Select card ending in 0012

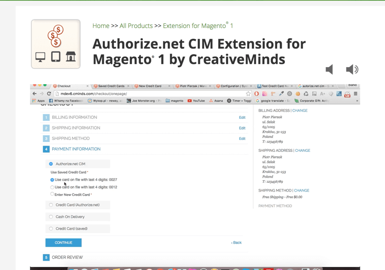(x=52, y=187)
